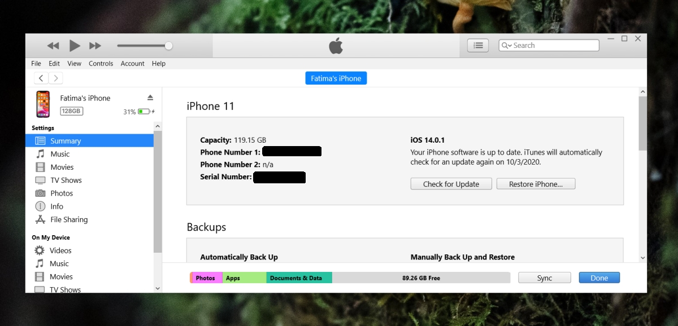Viewport: 678px width, 326px height.
Task: Click the forward navigation arrow
Action: [55, 78]
